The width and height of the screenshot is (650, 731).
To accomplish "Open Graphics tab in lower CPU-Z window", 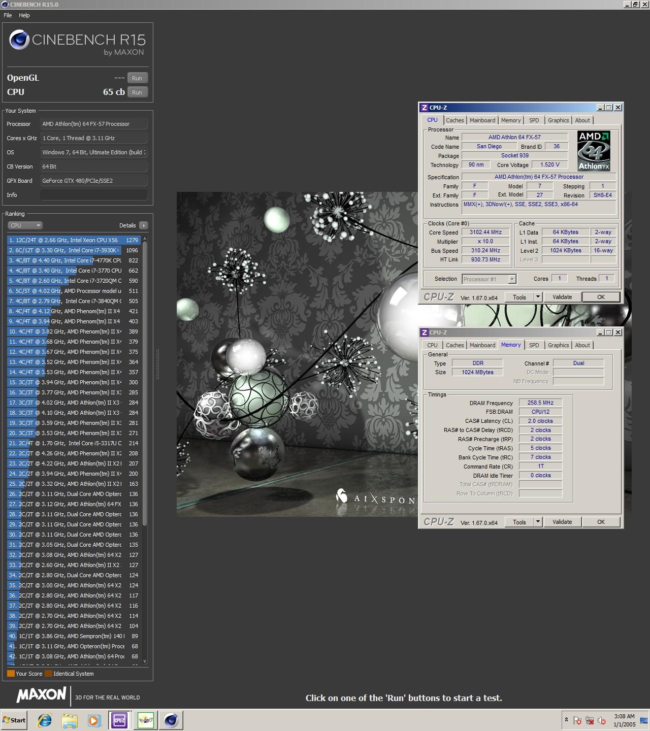I will tap(558, 345).
